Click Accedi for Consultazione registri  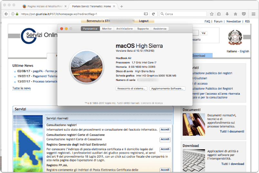click(x=165, y=130)
